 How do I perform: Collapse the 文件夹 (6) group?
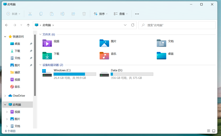click(x=40, y=34)
